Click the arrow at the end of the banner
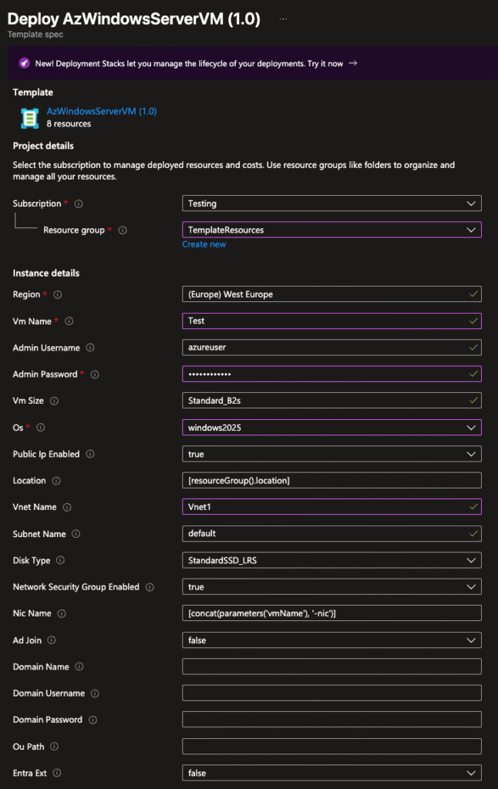498x789 pixels. (353, 63)
